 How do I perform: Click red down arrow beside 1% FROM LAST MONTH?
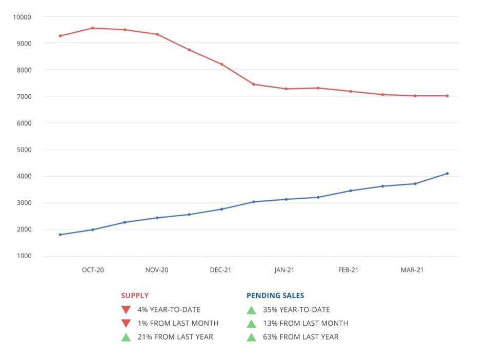(x=126, y=323)
